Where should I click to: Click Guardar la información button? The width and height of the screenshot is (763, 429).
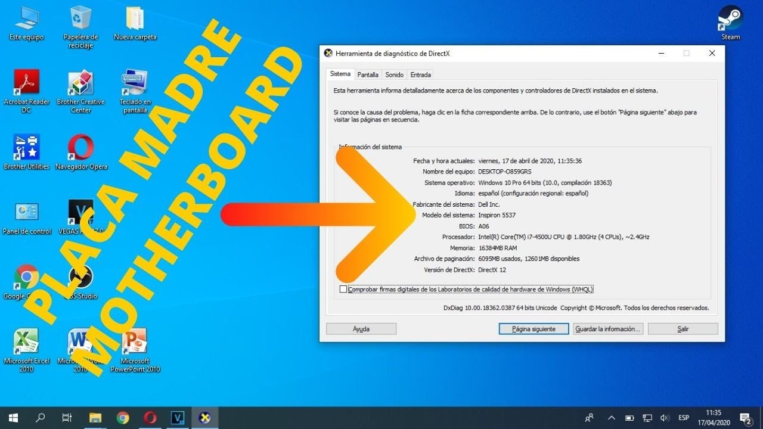pos(608,329)
